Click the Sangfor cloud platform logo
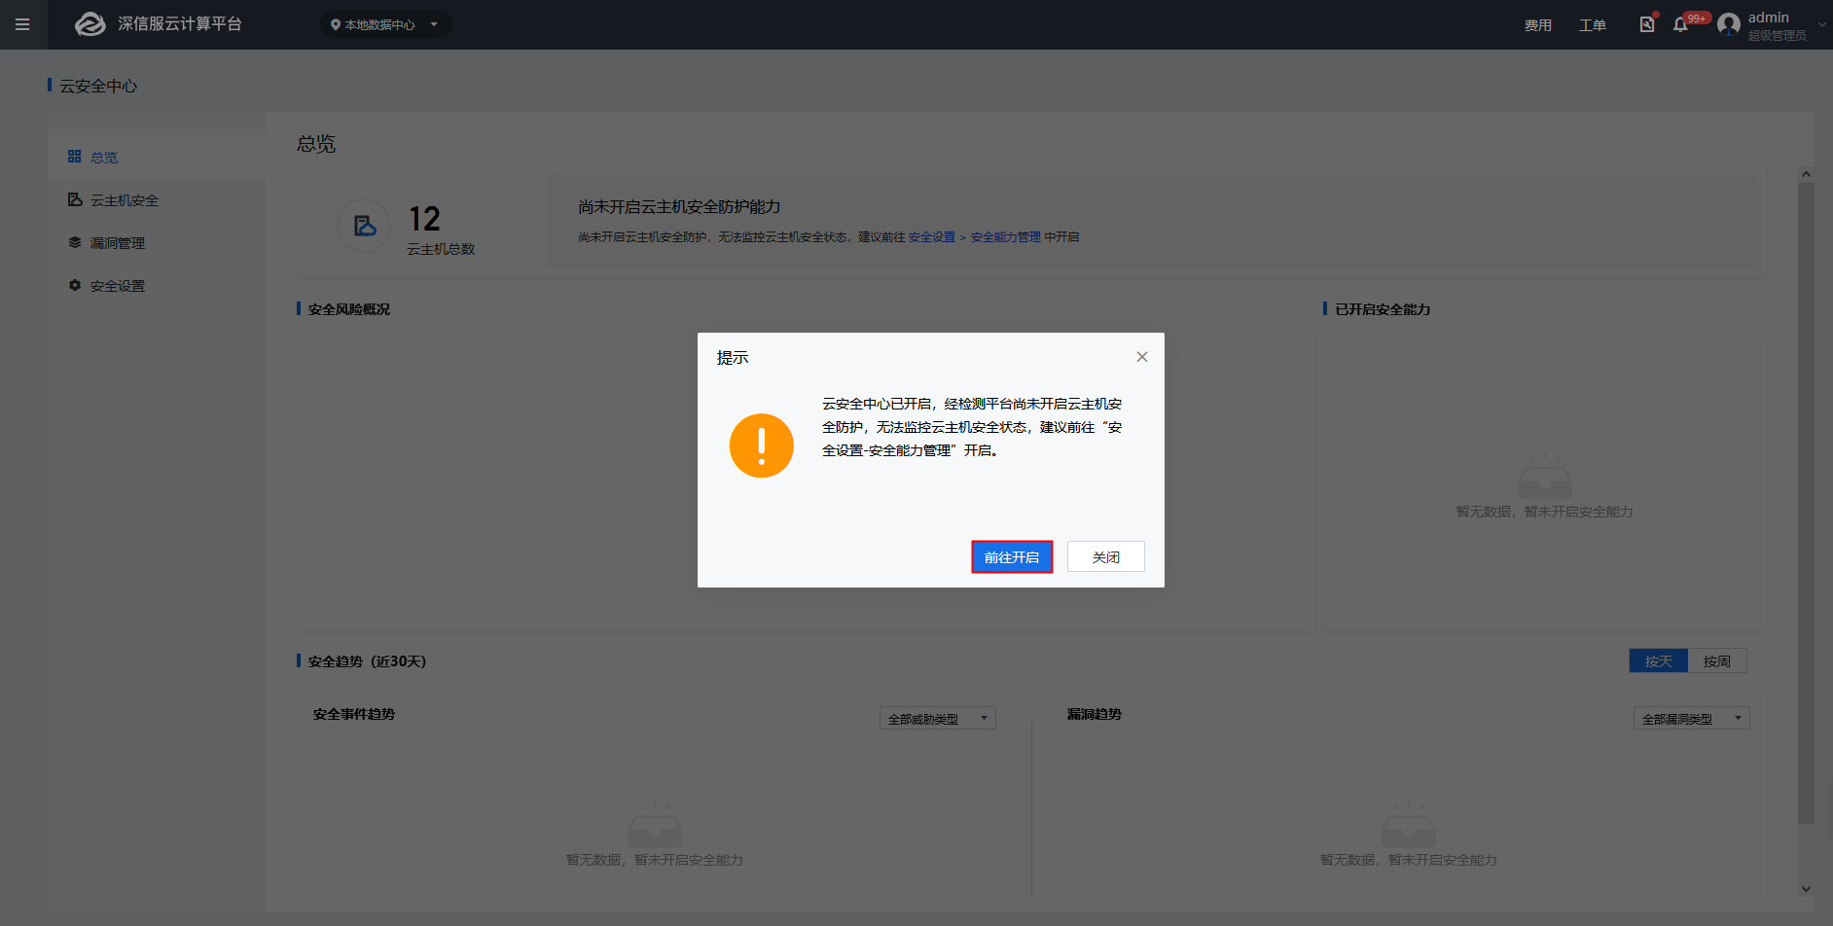 pos(90,24)
